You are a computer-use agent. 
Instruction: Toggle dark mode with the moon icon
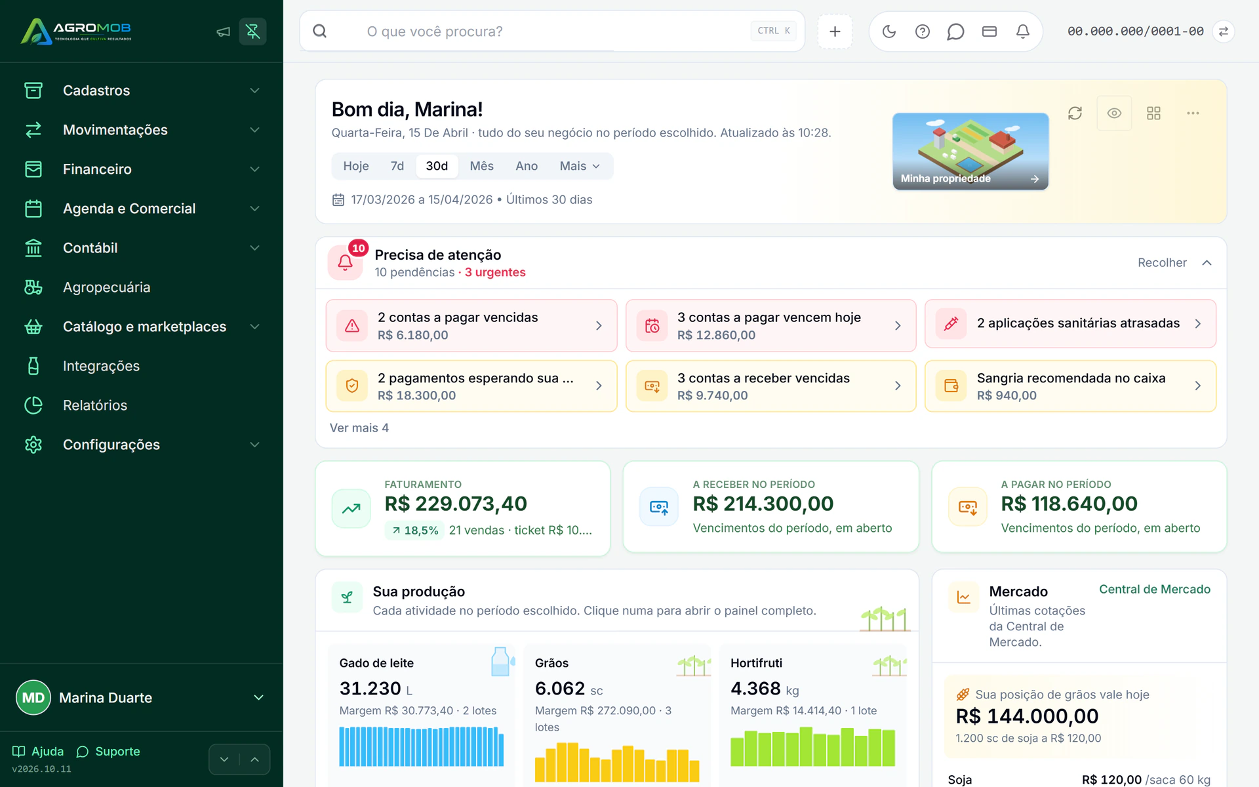click(x=889, y=31)
